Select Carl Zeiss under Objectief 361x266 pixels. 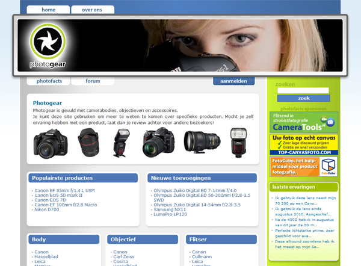123,257
